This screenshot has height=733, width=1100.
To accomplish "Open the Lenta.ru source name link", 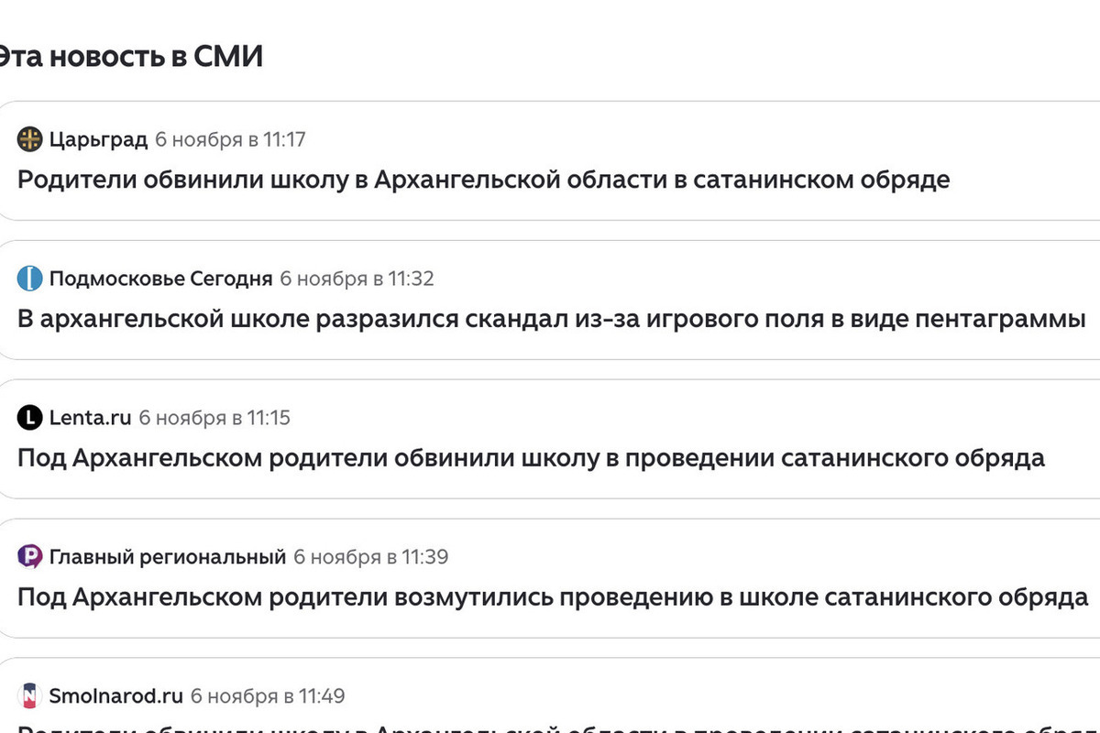I will [90, 418].
